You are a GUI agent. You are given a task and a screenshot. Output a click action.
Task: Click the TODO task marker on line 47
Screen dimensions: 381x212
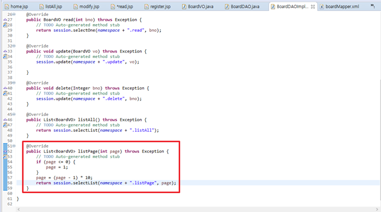[x=5, y=125]
